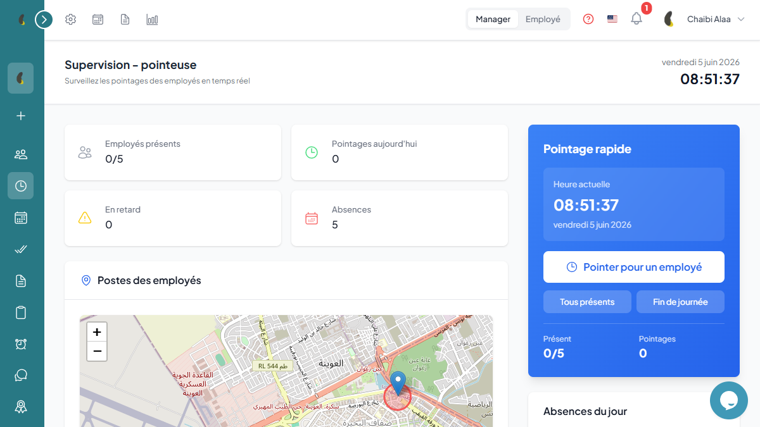Click the Heure actuelle time box

click(x=634, y=204)
